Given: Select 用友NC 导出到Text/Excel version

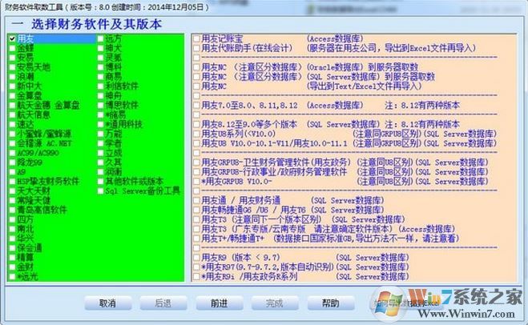Looking at the screenshot, I should (x=196, y=86).
